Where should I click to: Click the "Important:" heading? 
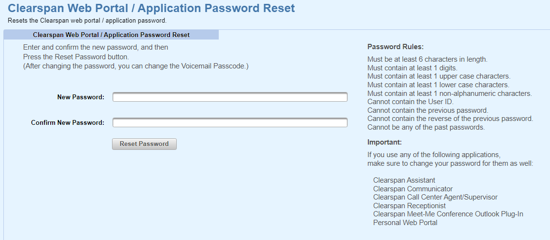pyautogui.click(x=384, y=143)
